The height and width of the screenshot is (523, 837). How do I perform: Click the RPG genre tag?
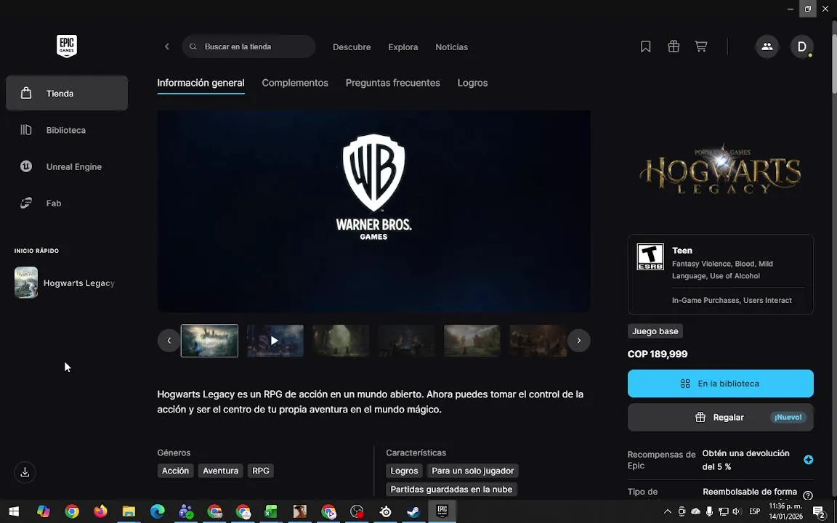pos(261,471)
